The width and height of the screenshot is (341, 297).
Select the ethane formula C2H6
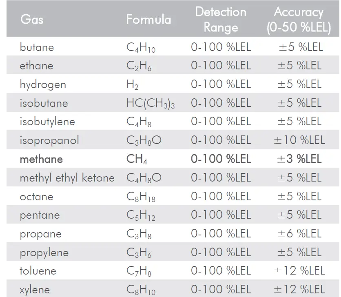(139, 66)
